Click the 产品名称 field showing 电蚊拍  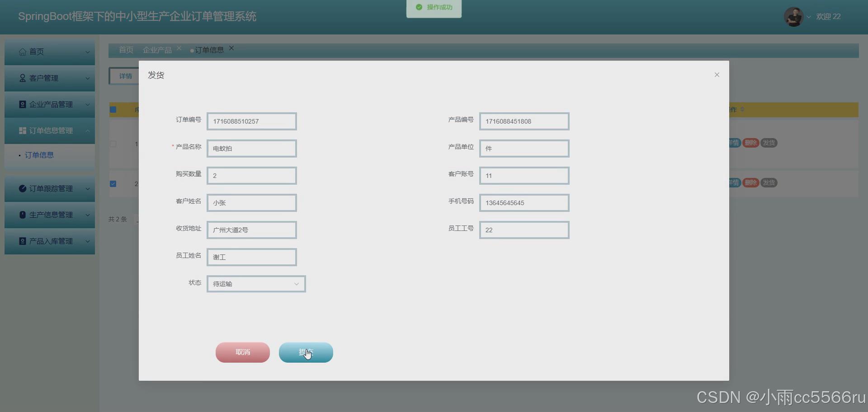pos(252,149)
